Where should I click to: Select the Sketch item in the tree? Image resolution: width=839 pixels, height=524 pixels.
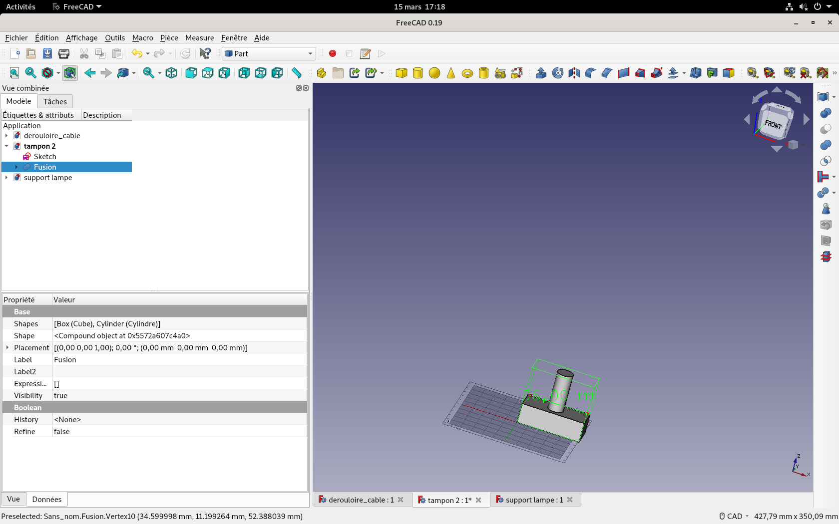click(x=45, y=157)
